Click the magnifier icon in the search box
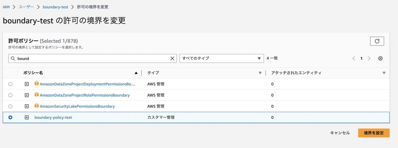 pos(13,58)
